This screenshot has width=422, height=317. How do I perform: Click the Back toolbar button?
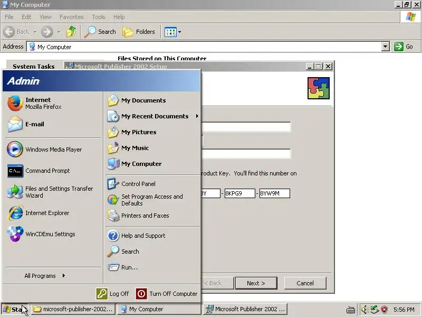(17, 32)
